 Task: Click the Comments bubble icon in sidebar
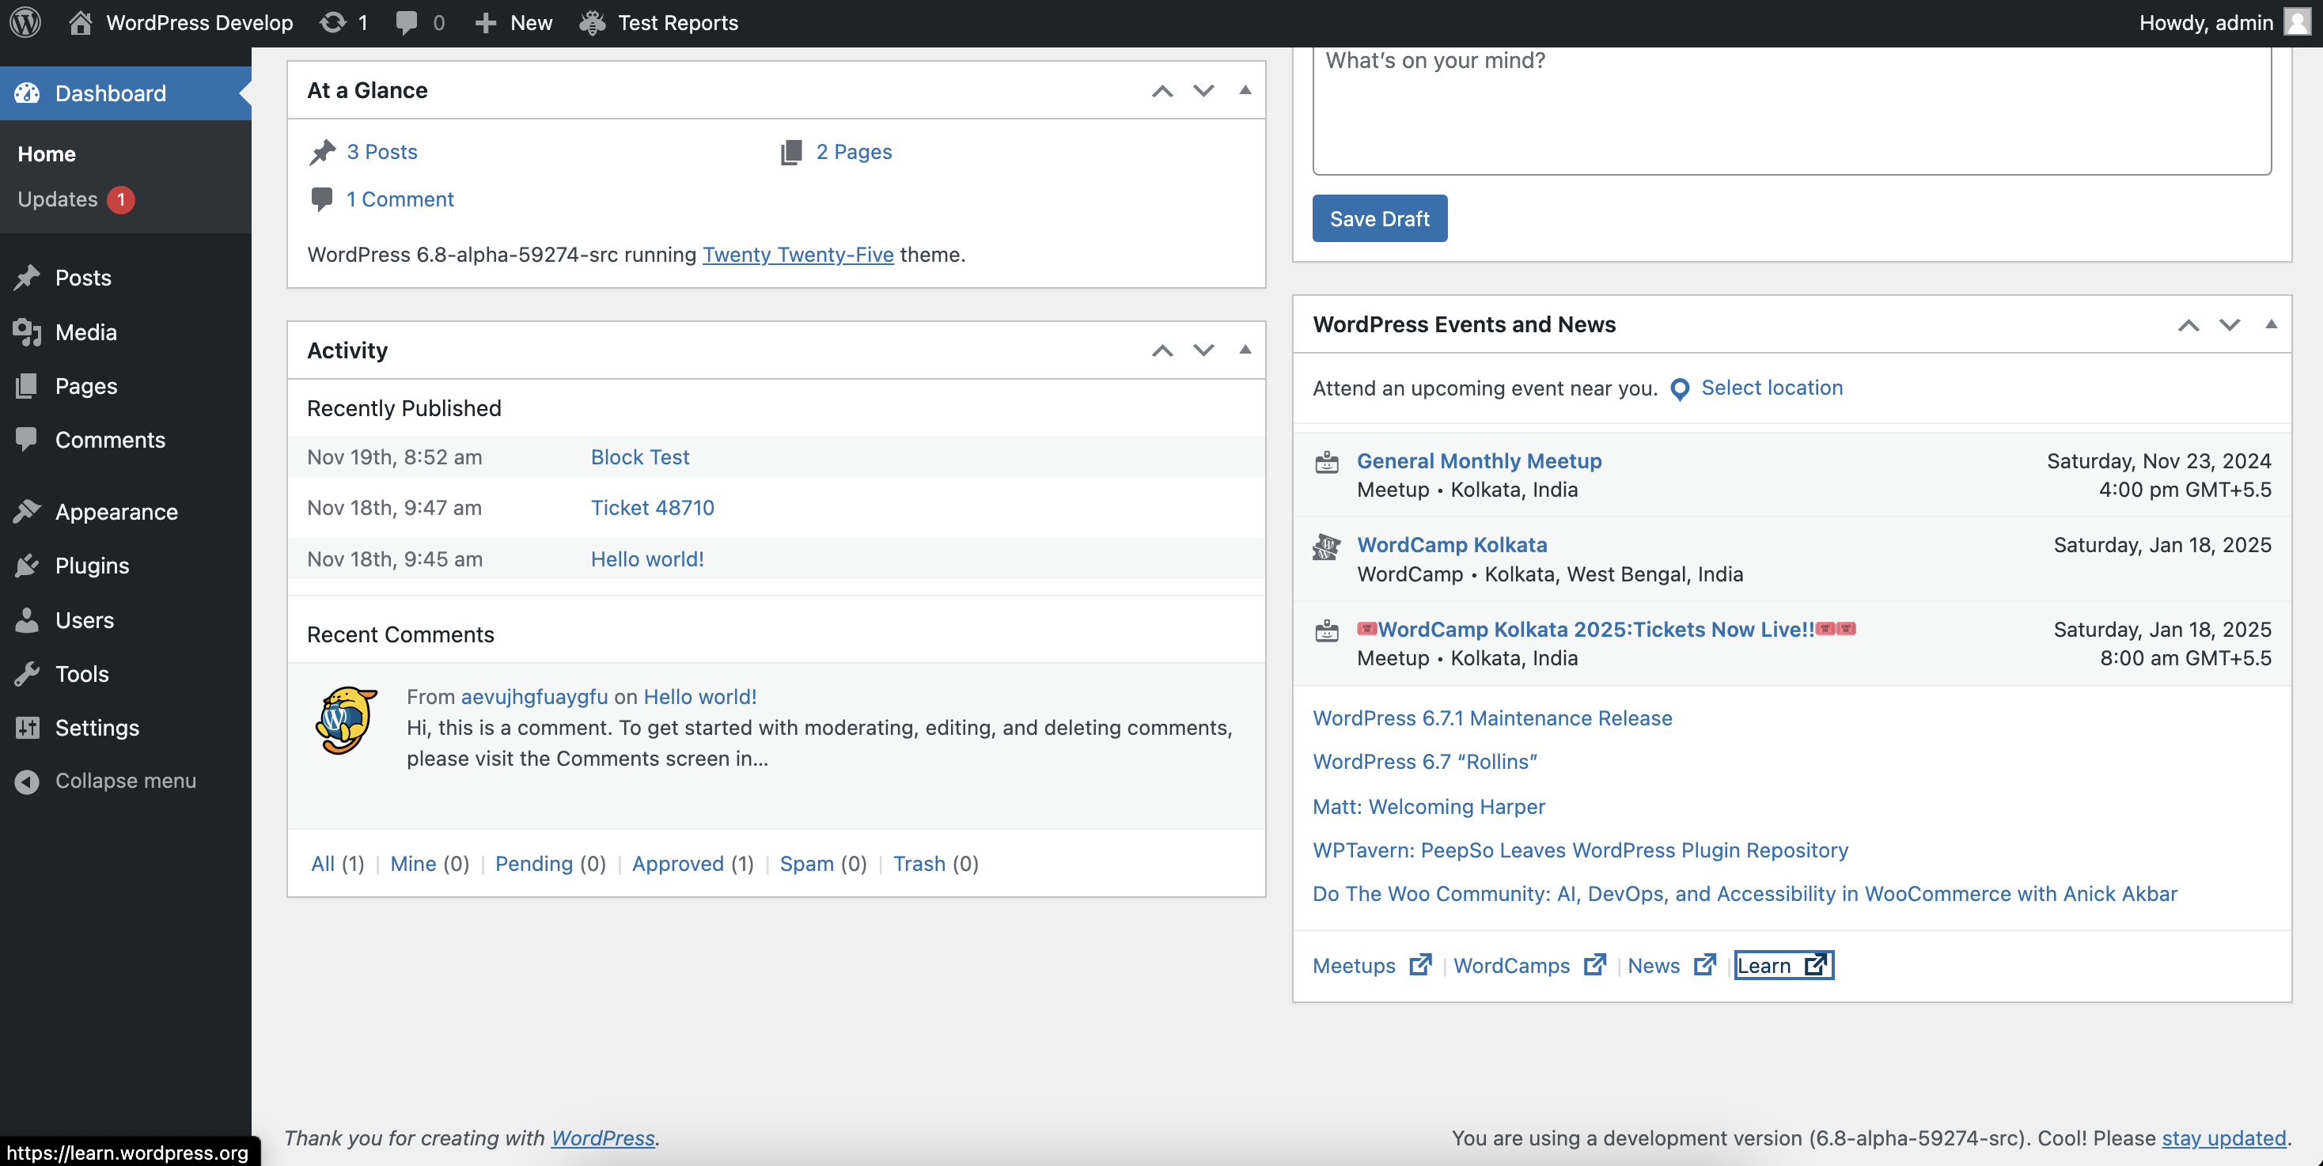coord(27,440)
